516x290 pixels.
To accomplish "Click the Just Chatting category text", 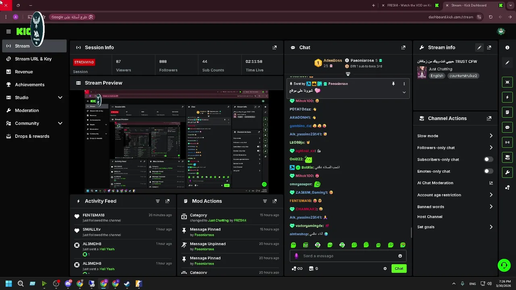I will coord(440,69).
